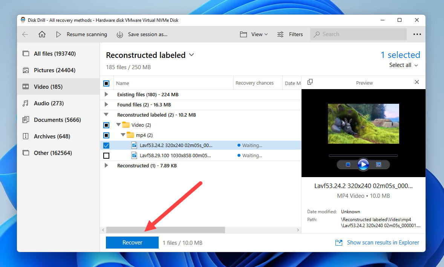Image resolution: width=444 pixels, height=267 pixels.
Task: Close the Preview panel
Action: coord(417,82)
